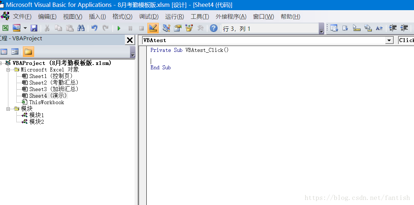Open the Object Browser icon
The width and height of the screenshot is (414, 205).
tap(189, 28)
